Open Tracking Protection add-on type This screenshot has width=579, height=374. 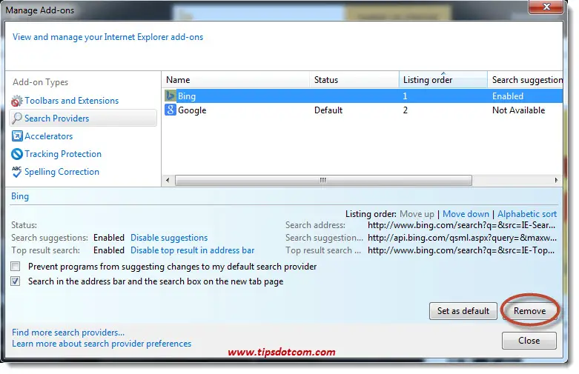63,154
